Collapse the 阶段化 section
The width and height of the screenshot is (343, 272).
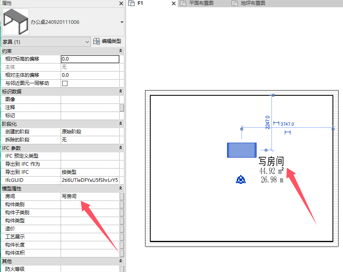coord(120,124)
